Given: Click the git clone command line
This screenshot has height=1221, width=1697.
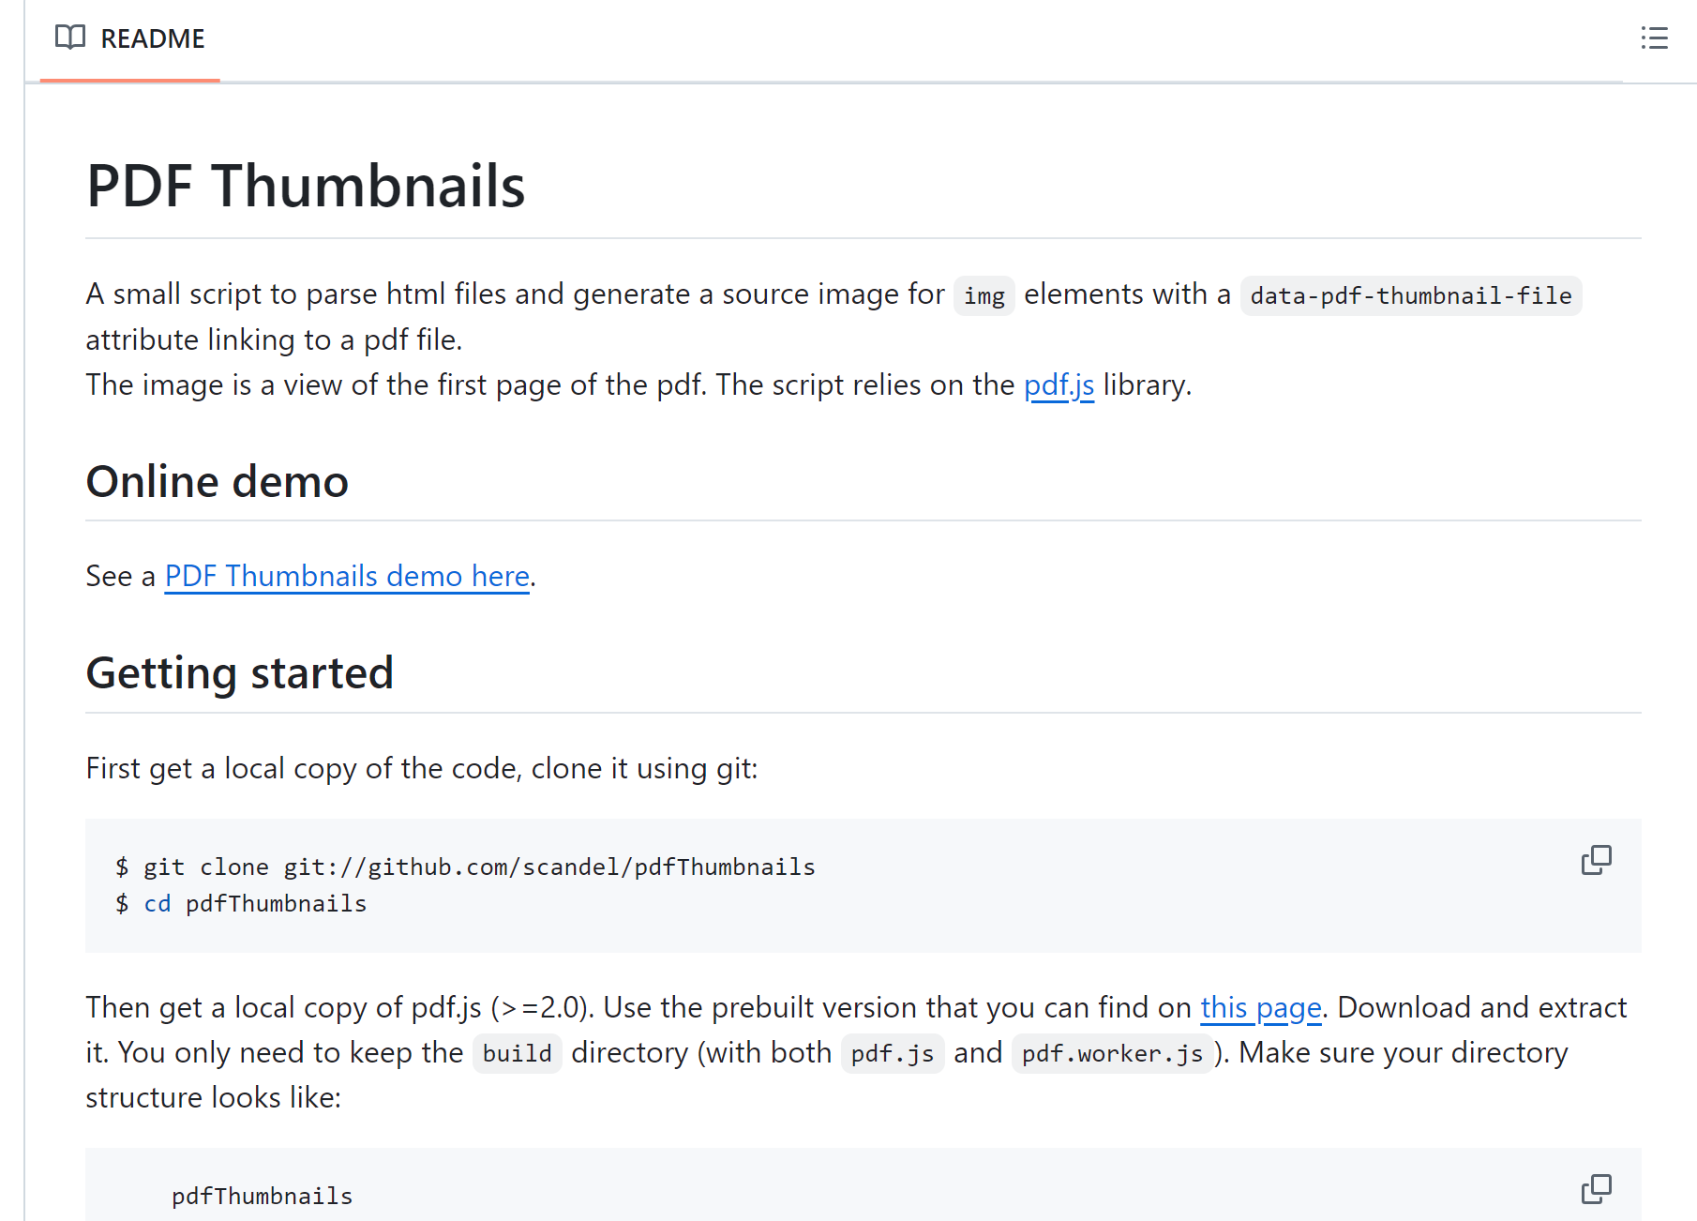Looking at the screenshot, I should pyautogui.click(x=466, y=867).
